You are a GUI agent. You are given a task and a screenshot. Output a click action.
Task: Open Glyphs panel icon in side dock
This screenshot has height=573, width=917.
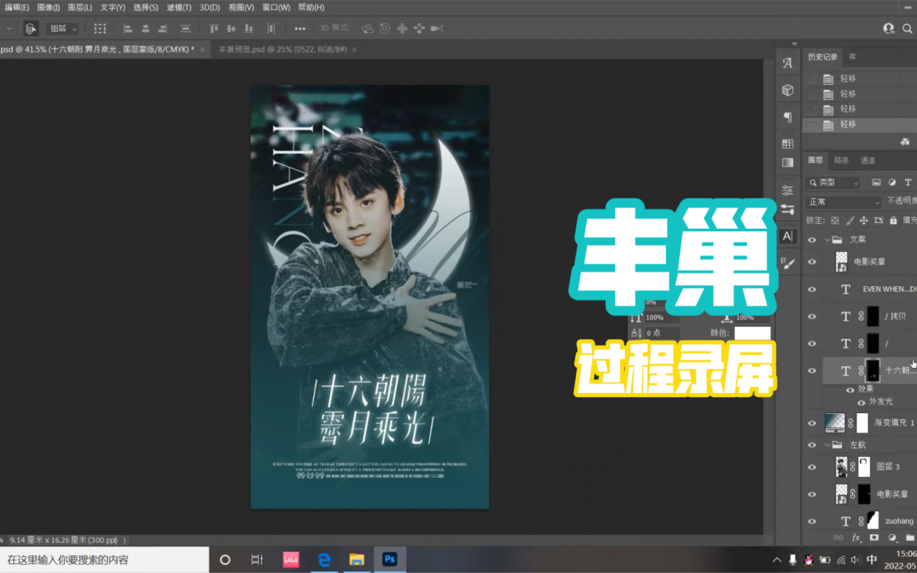coord(787,63)
